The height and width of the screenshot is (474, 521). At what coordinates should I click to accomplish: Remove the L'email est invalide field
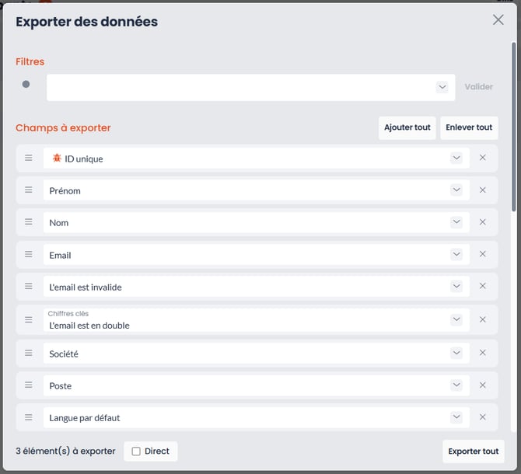(483, 286)
